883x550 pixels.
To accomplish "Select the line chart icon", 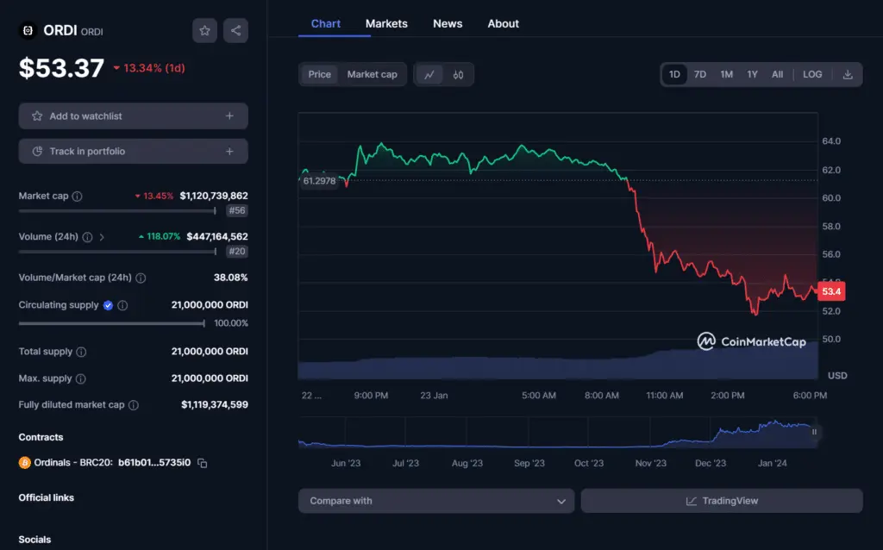I will 429,74.
